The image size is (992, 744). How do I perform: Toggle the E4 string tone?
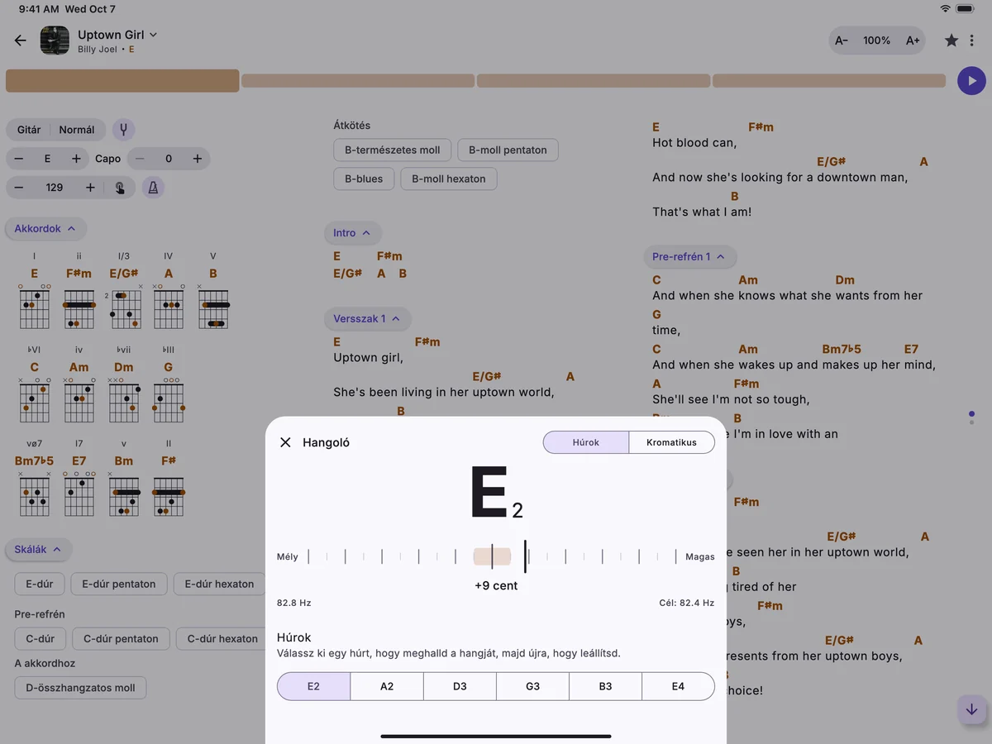pos(678,686)
